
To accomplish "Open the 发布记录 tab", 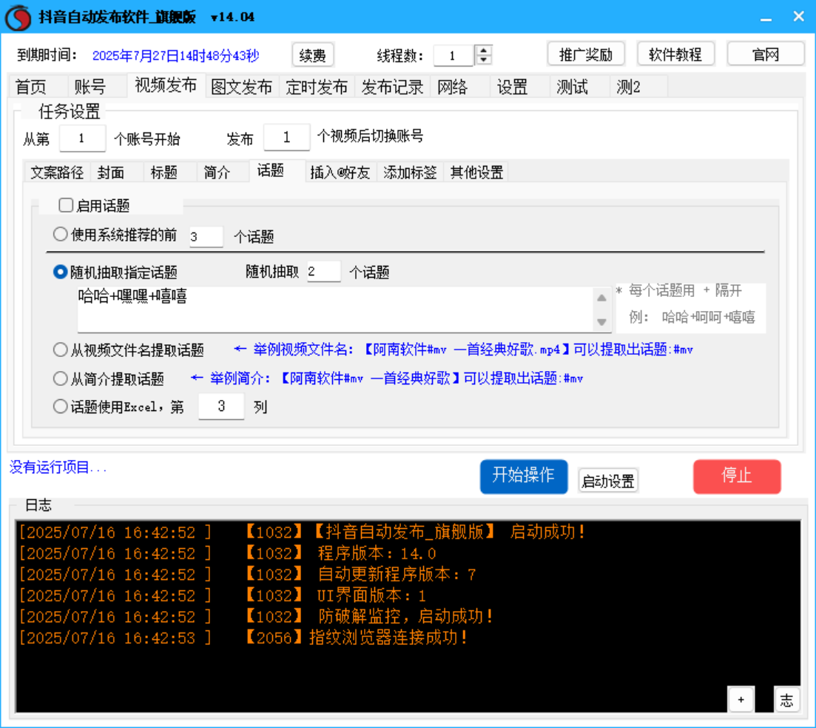I will [x=392, y=87].
